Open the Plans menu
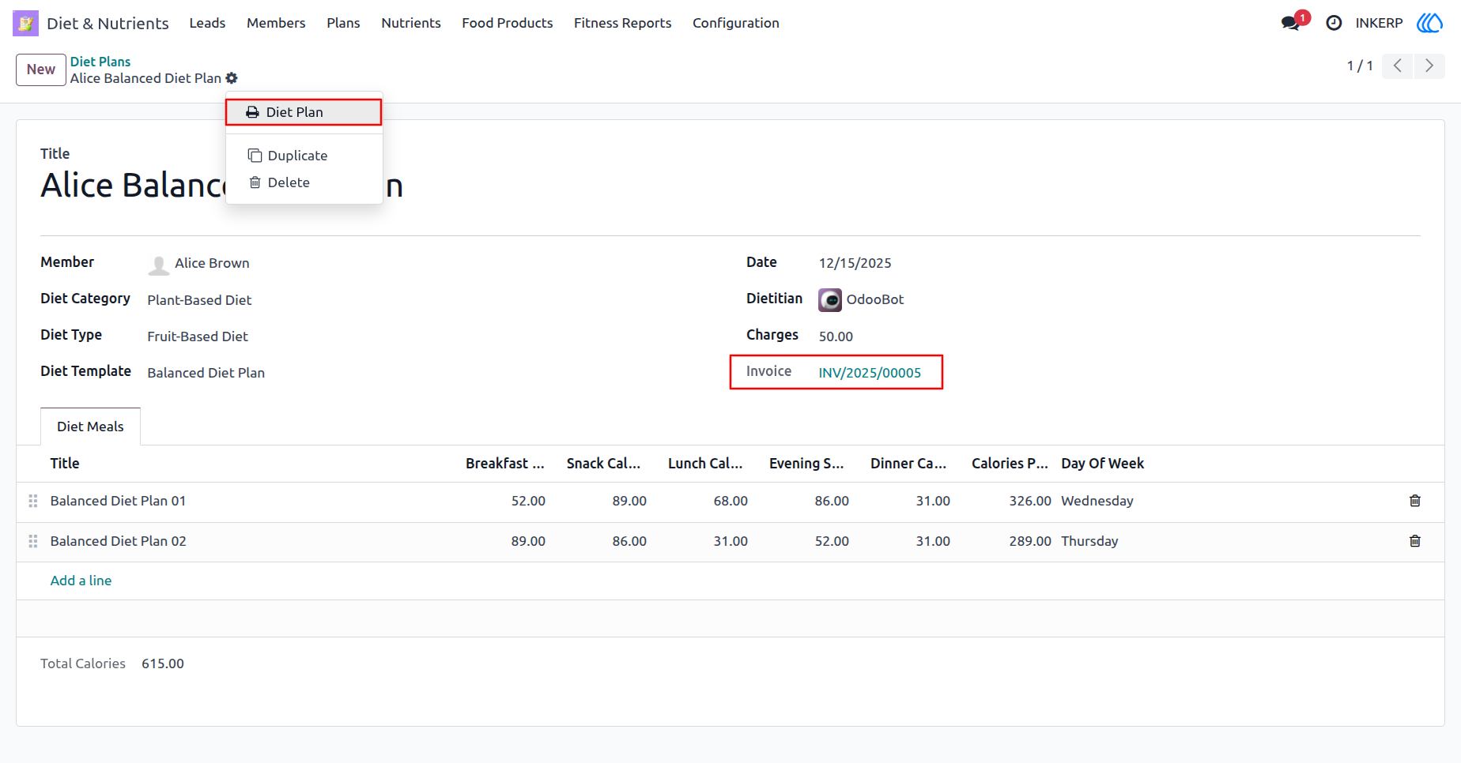Screen dimensions: 1461x763 click(x=343, y=23)
